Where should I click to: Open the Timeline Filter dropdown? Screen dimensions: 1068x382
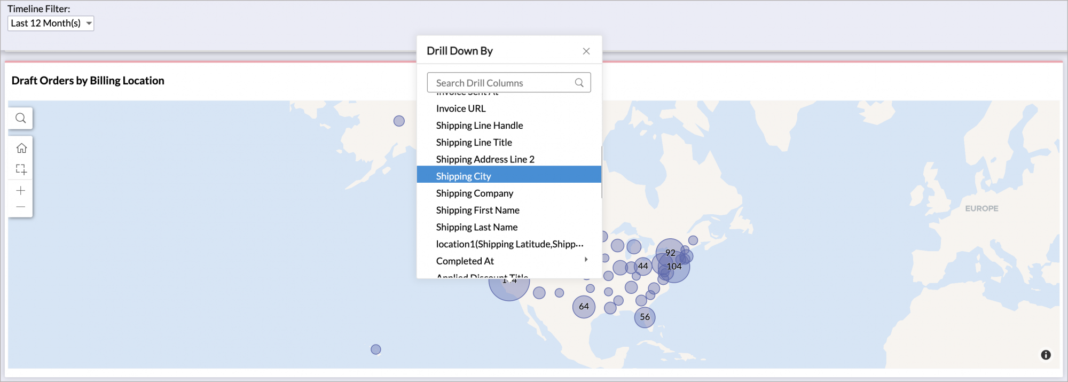(51, 24)
